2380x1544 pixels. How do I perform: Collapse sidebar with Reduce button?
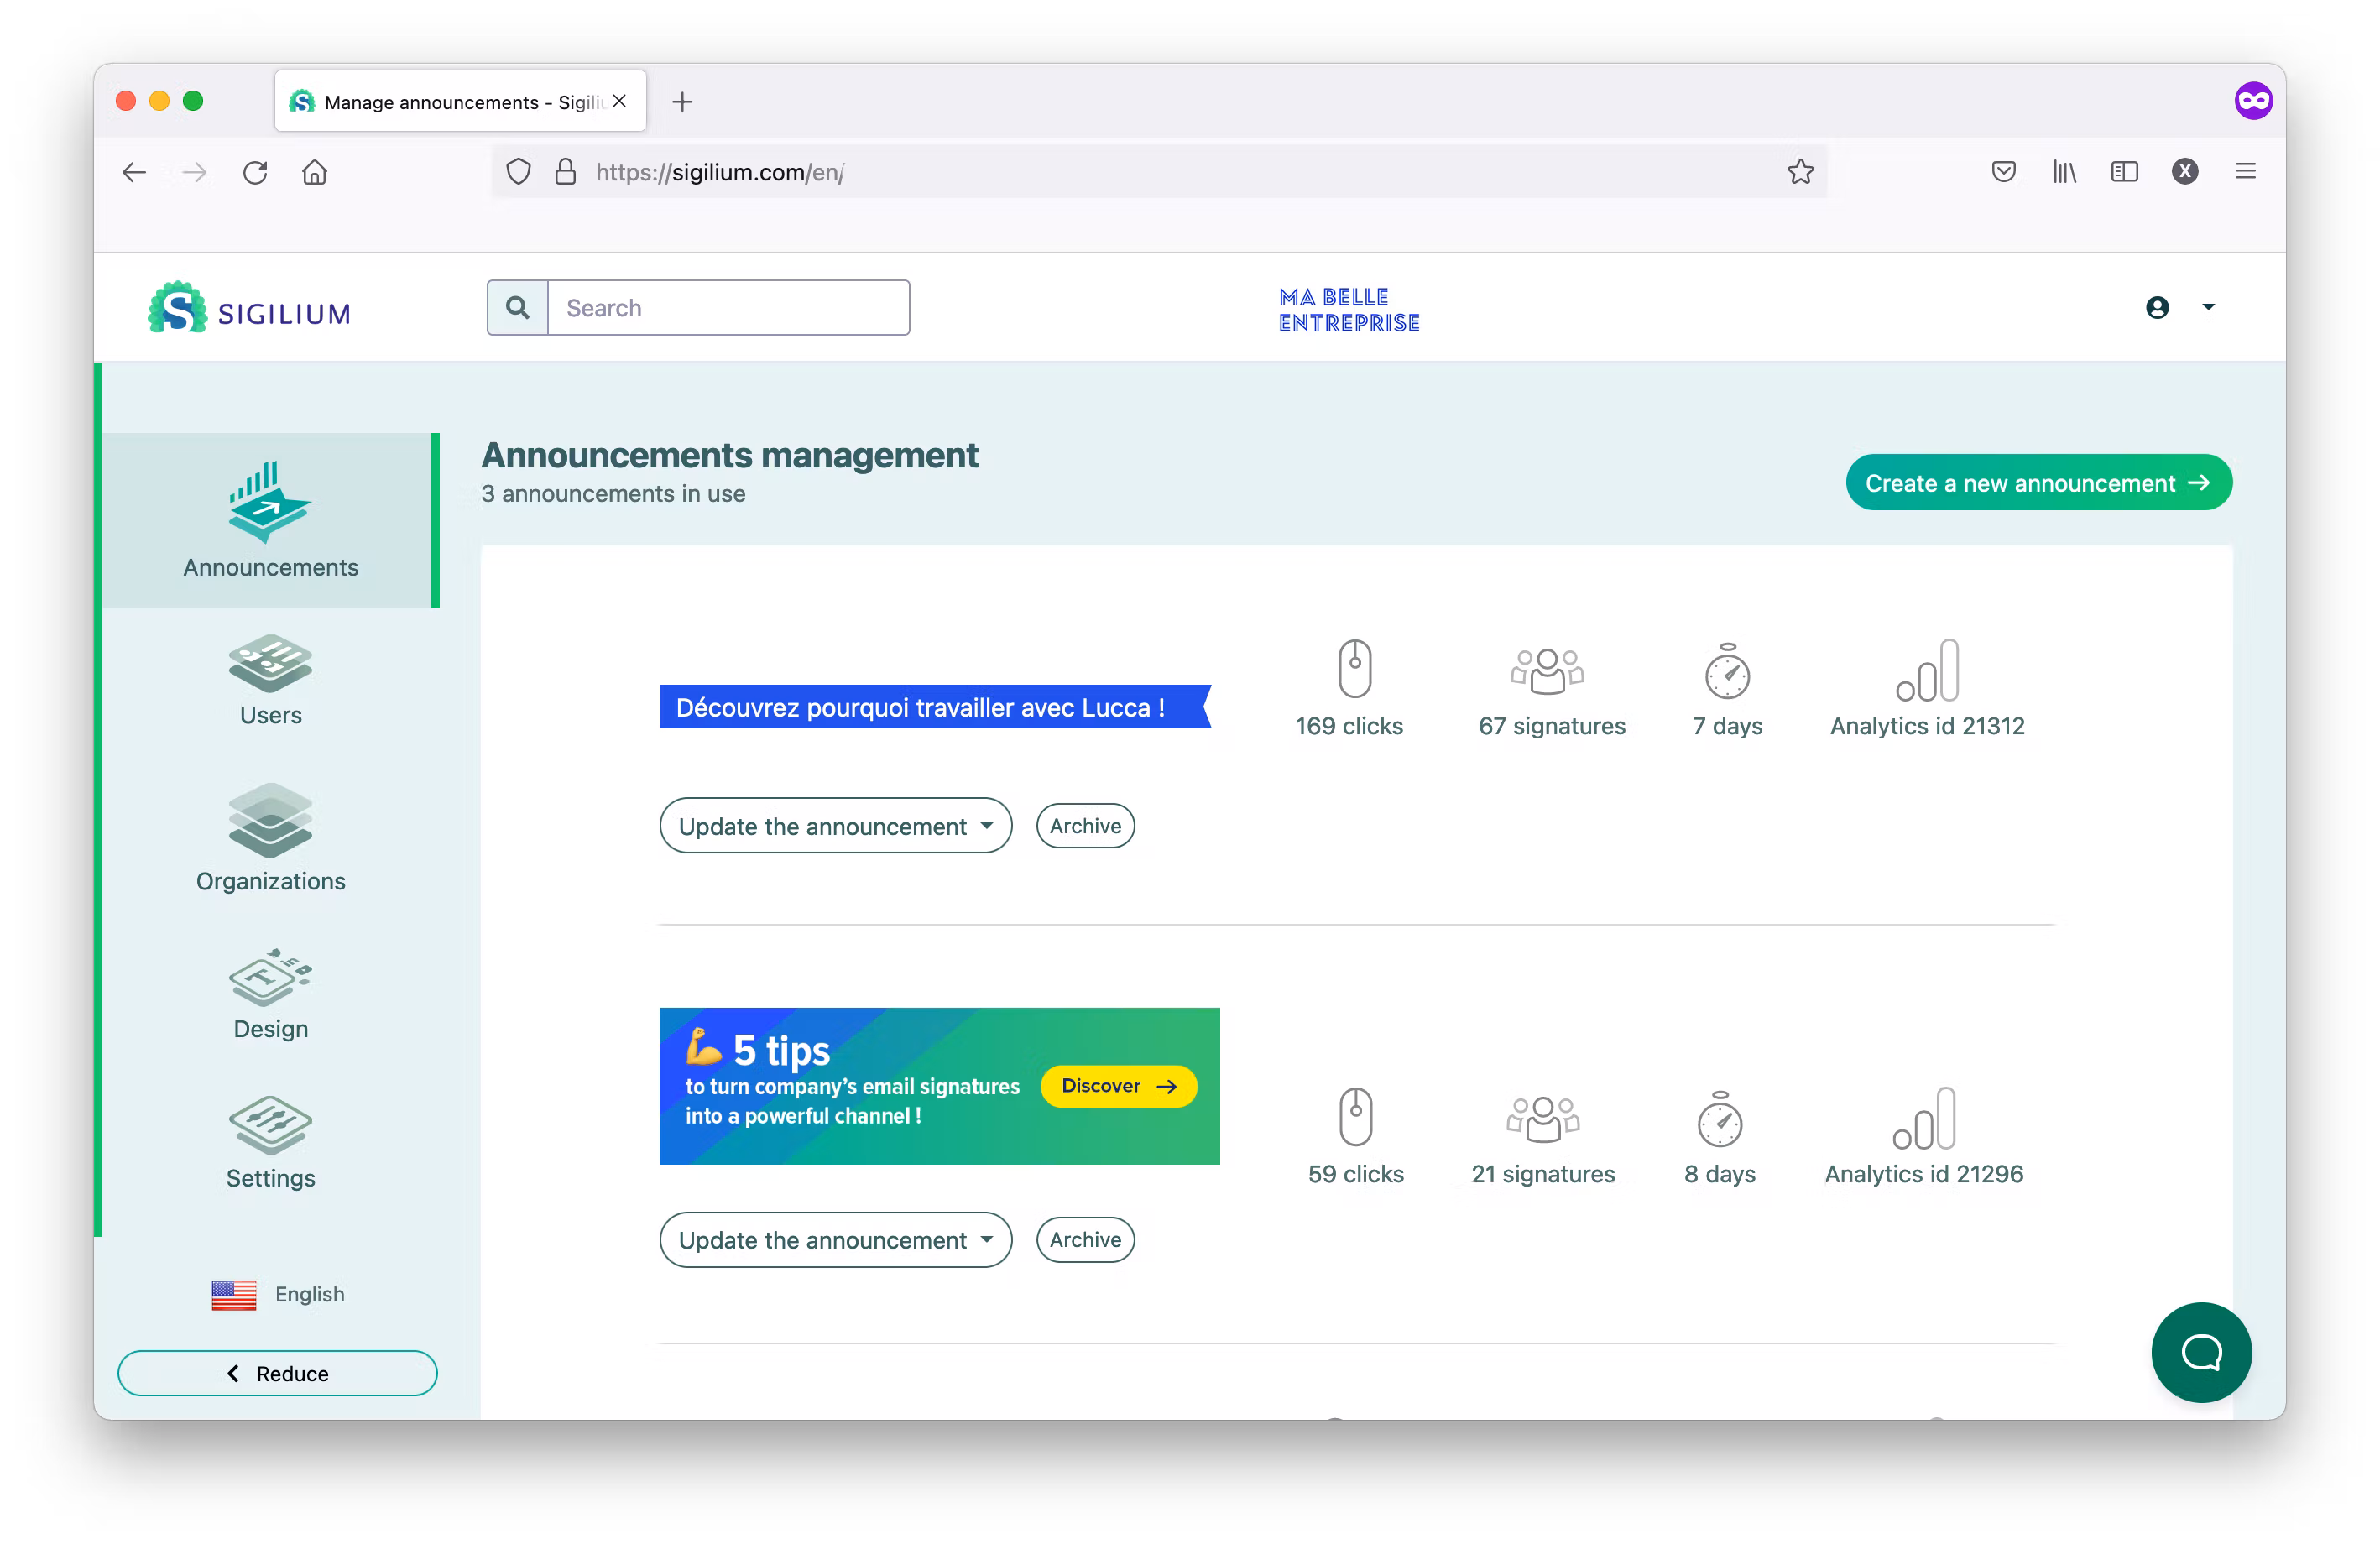[277, 1373]
